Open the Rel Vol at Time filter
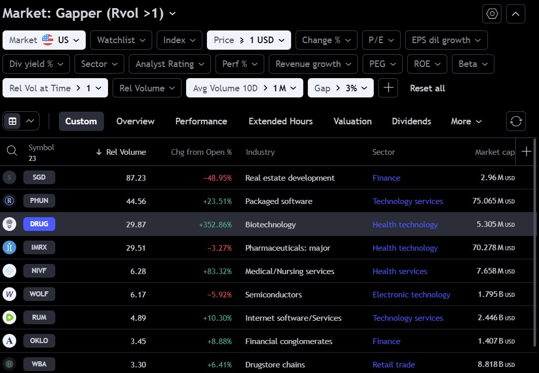 pyautogui.click(x=55, y=88)
